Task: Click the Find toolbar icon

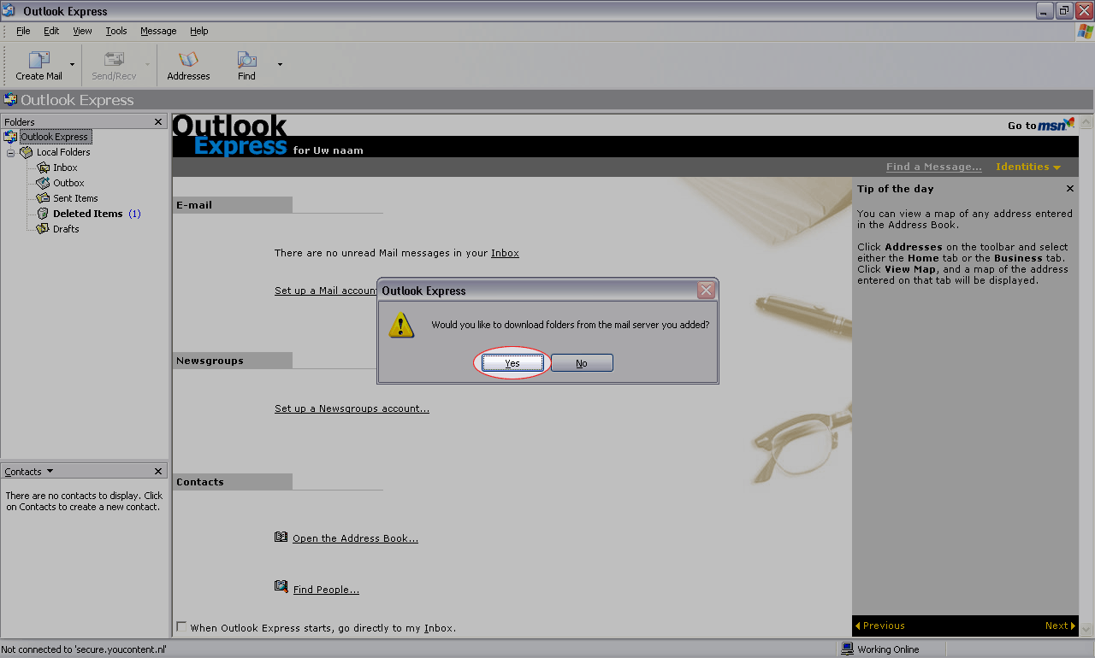Action: pyautogui.click(x=246, y=61)
